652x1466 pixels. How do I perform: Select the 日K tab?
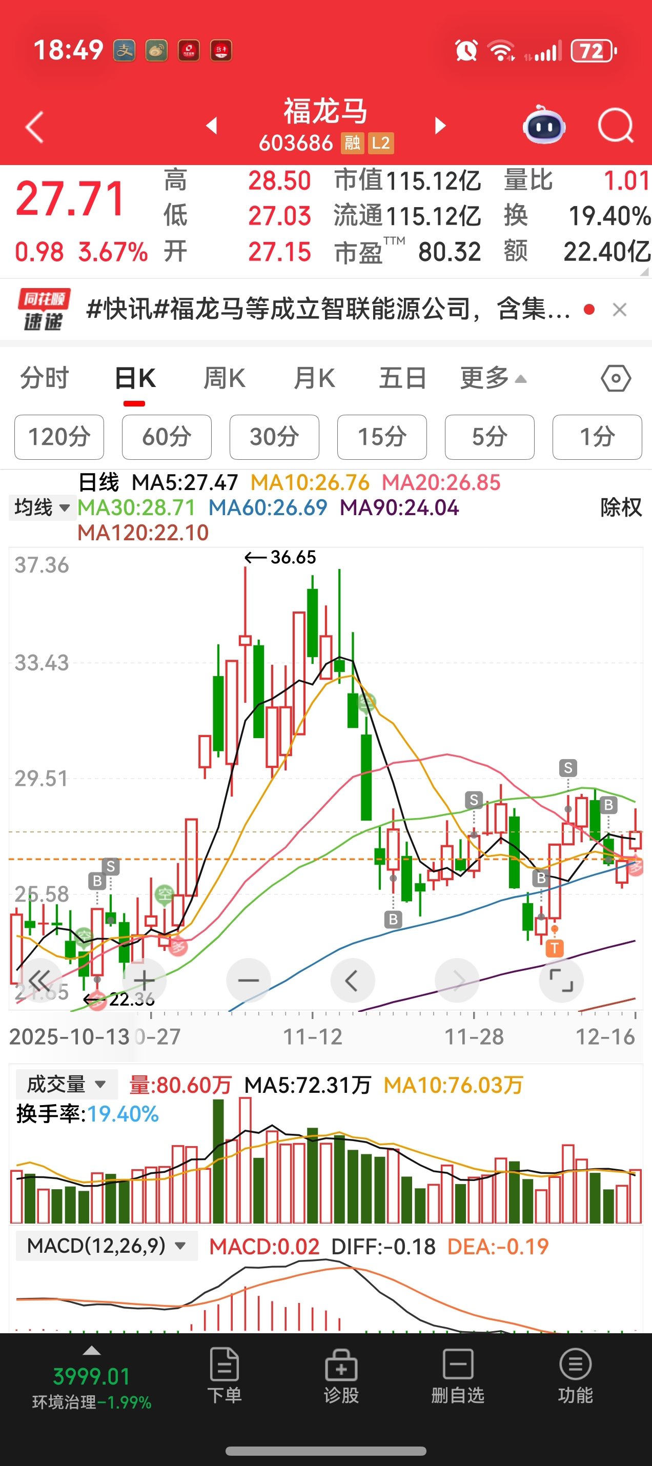pos(135,378)
